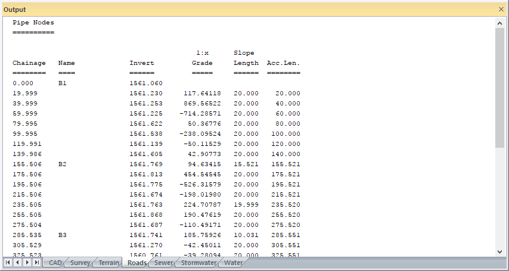Click the scrollbar up arrow

500,23
